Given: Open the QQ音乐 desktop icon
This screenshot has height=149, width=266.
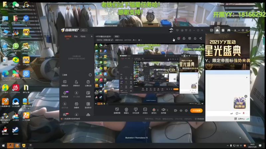Looking at the screenshot, I should coord(5,89).
